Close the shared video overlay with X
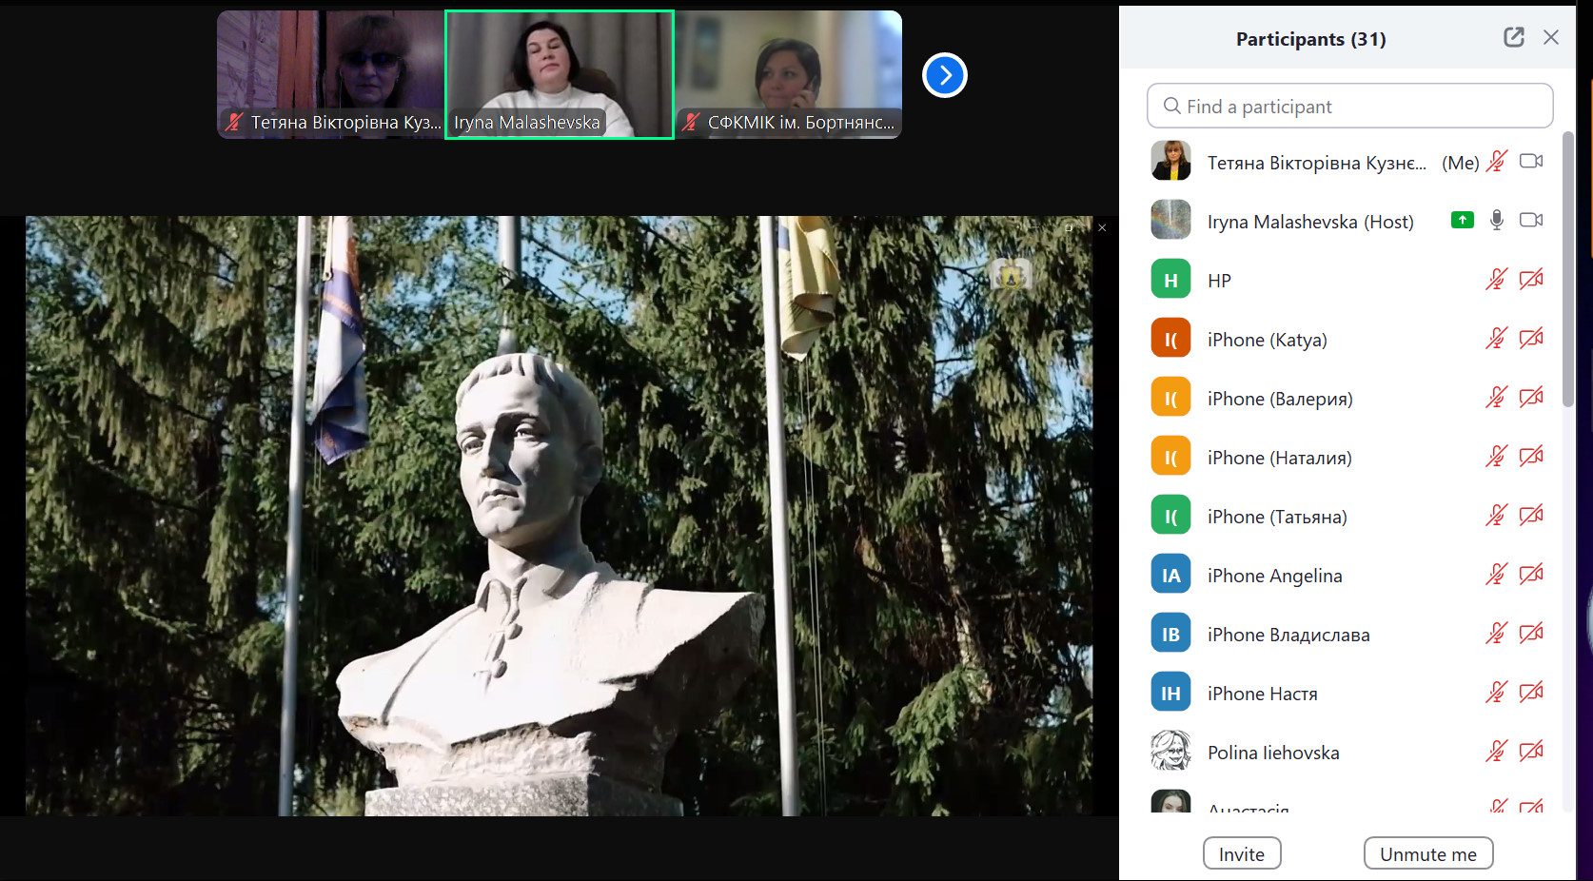1593x881 pixels. [1102, 228]
